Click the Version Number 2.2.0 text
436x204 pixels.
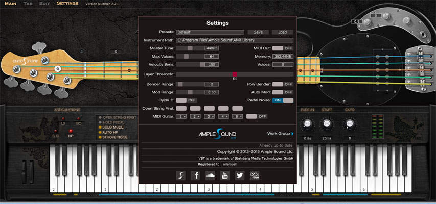(x=102, y=4)
